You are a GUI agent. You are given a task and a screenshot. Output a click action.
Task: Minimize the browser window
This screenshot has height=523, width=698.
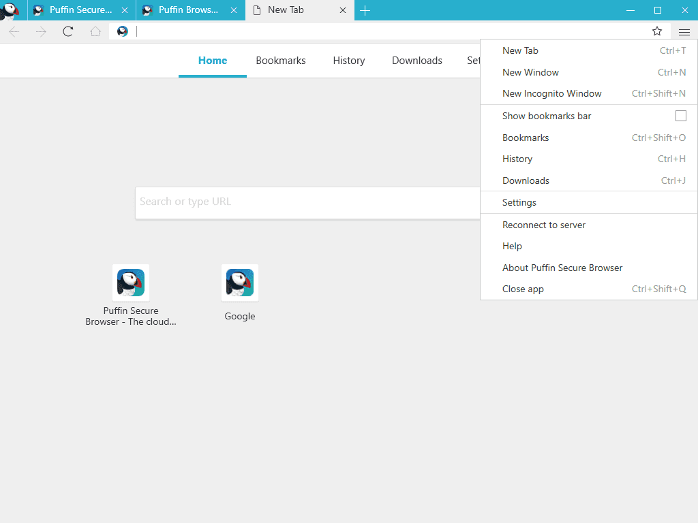tap(631, 10)
